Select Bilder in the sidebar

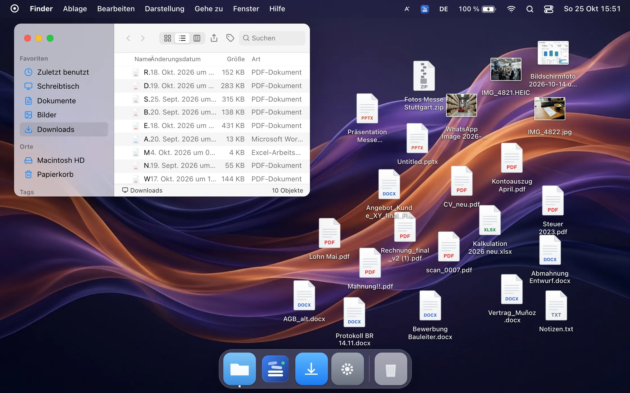coord(64,115)
